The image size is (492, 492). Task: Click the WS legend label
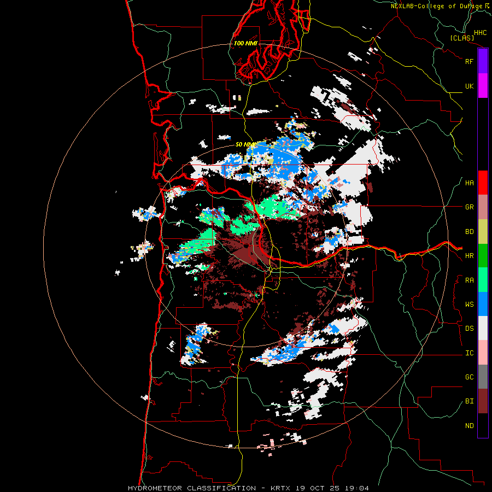(x=470, y=304)
